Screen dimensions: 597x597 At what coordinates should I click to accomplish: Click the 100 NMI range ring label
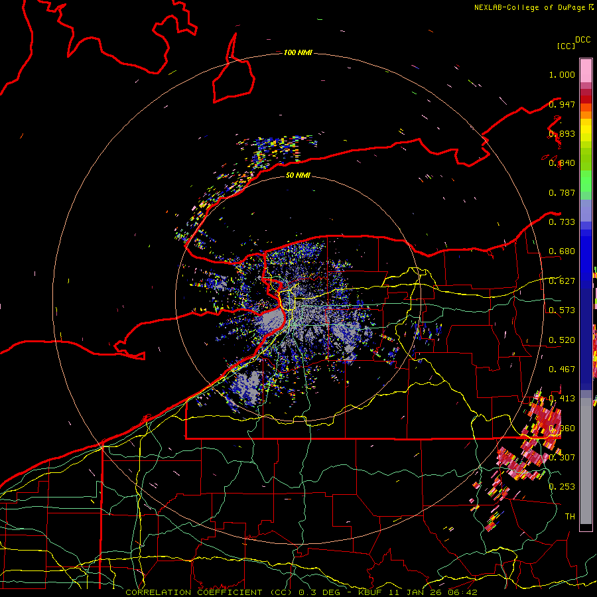pos(298,52)
